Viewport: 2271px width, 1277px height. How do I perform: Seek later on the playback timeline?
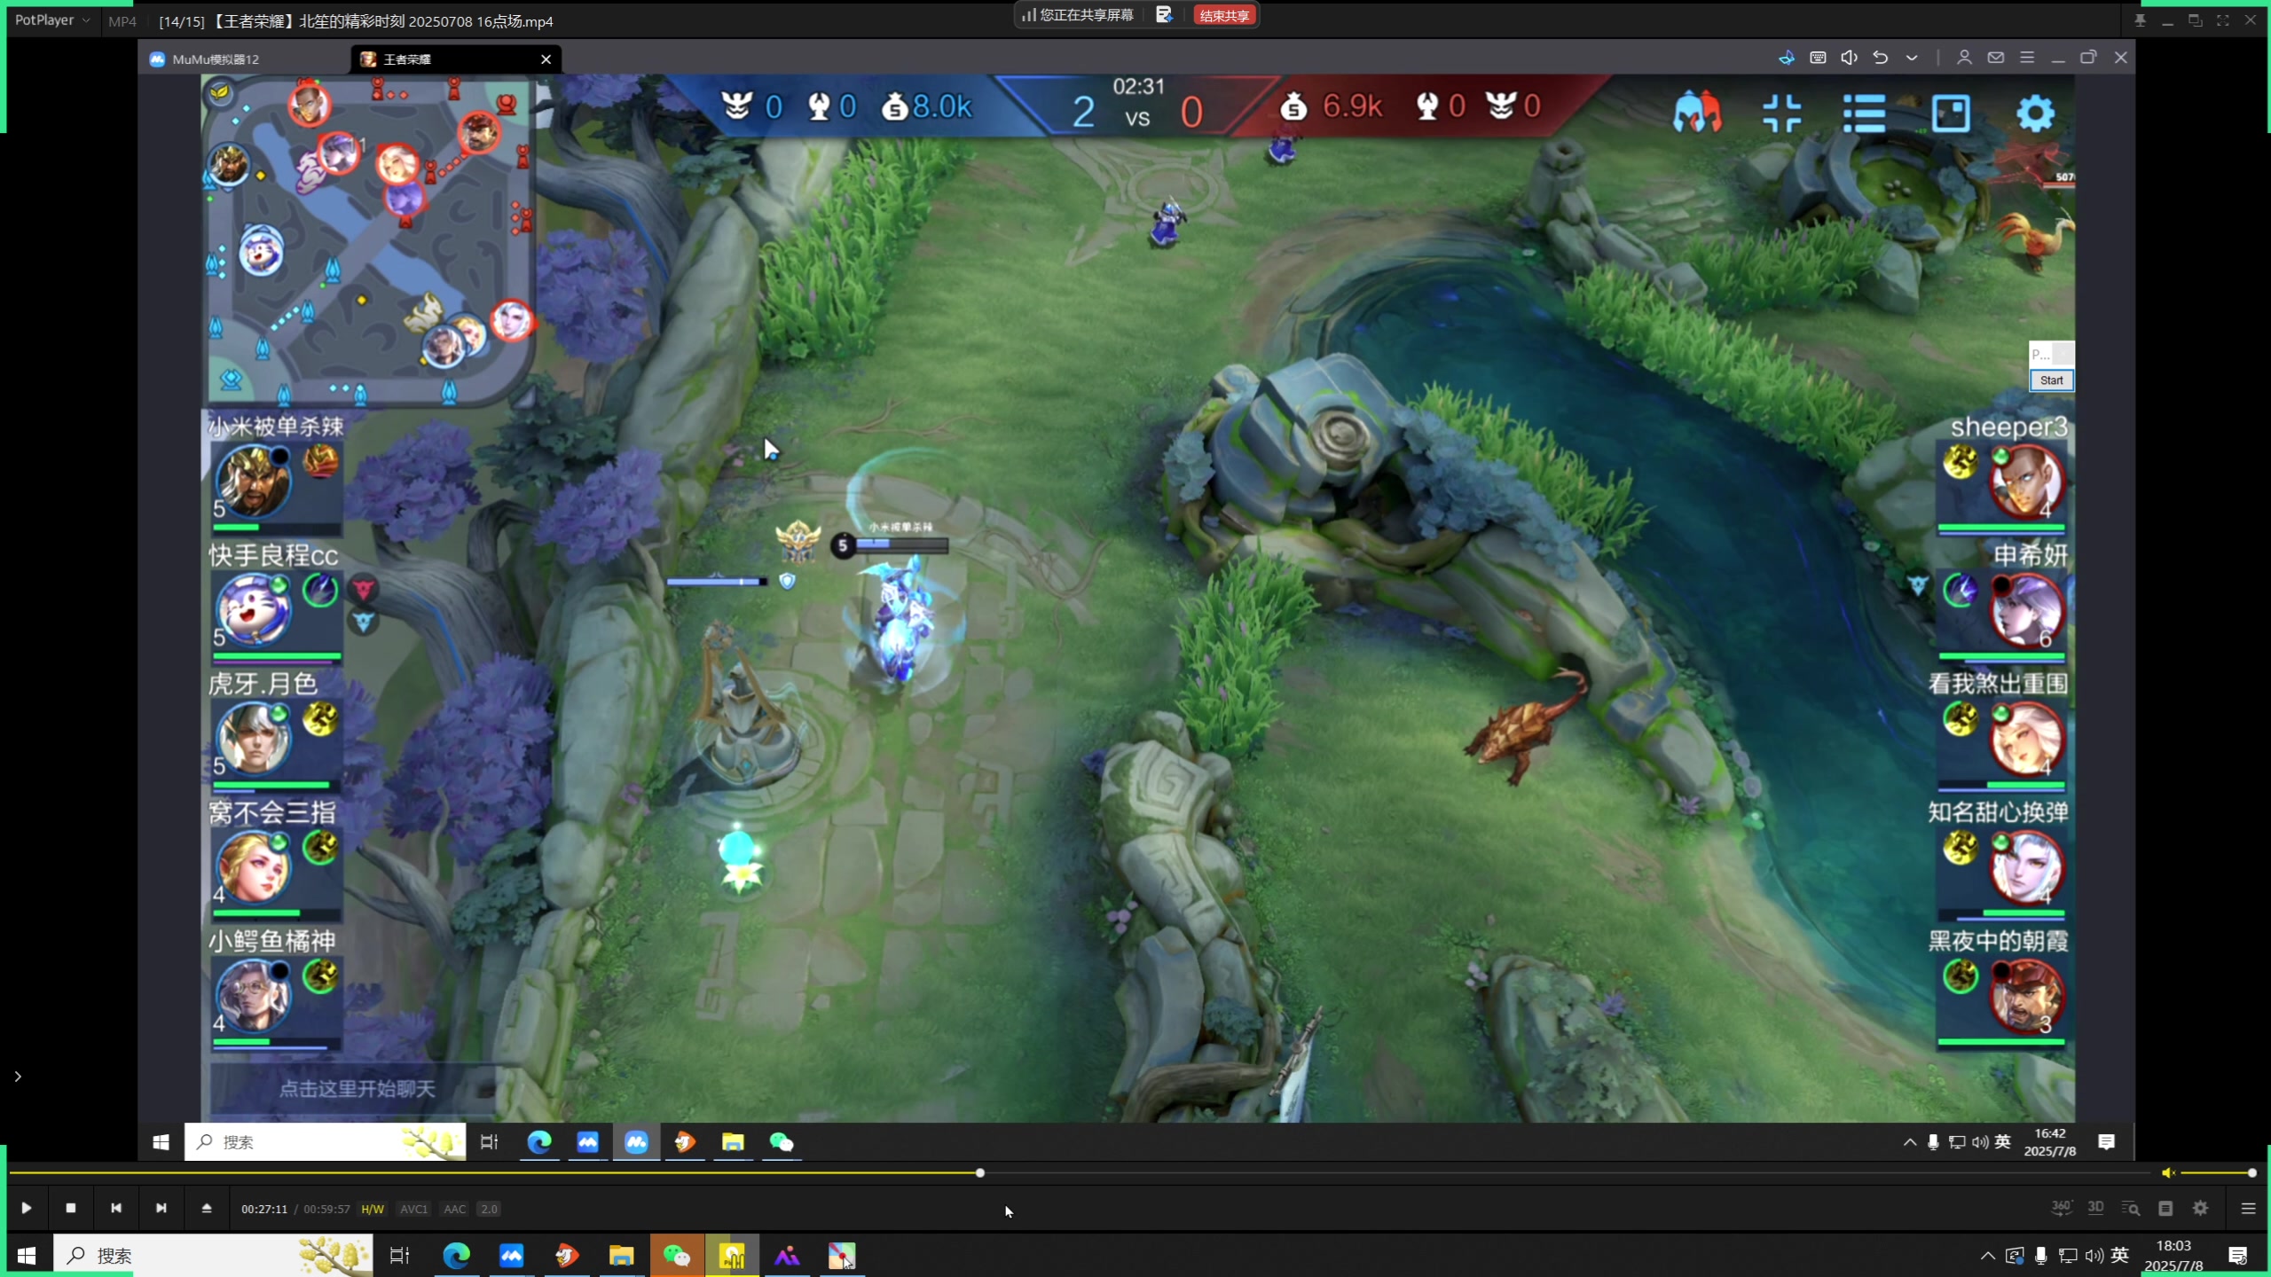pyautogui.click(x=1566, y=1172)
